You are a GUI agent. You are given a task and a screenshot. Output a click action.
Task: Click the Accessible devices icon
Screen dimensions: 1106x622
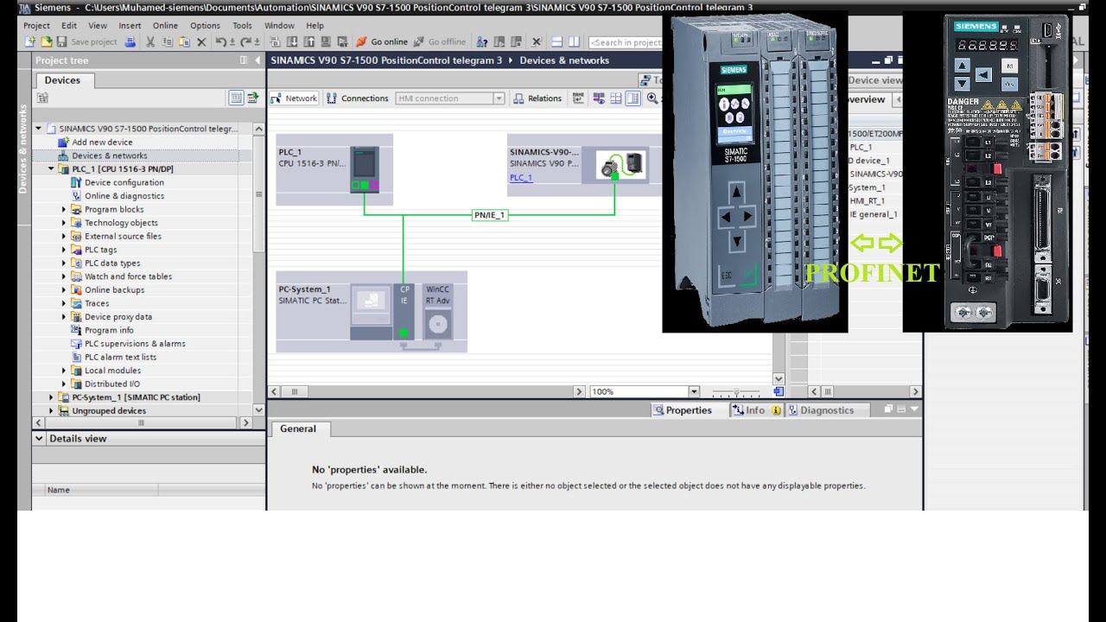coord(481,41)
